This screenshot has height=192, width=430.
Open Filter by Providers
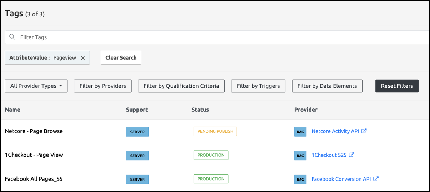pos(102,86)
